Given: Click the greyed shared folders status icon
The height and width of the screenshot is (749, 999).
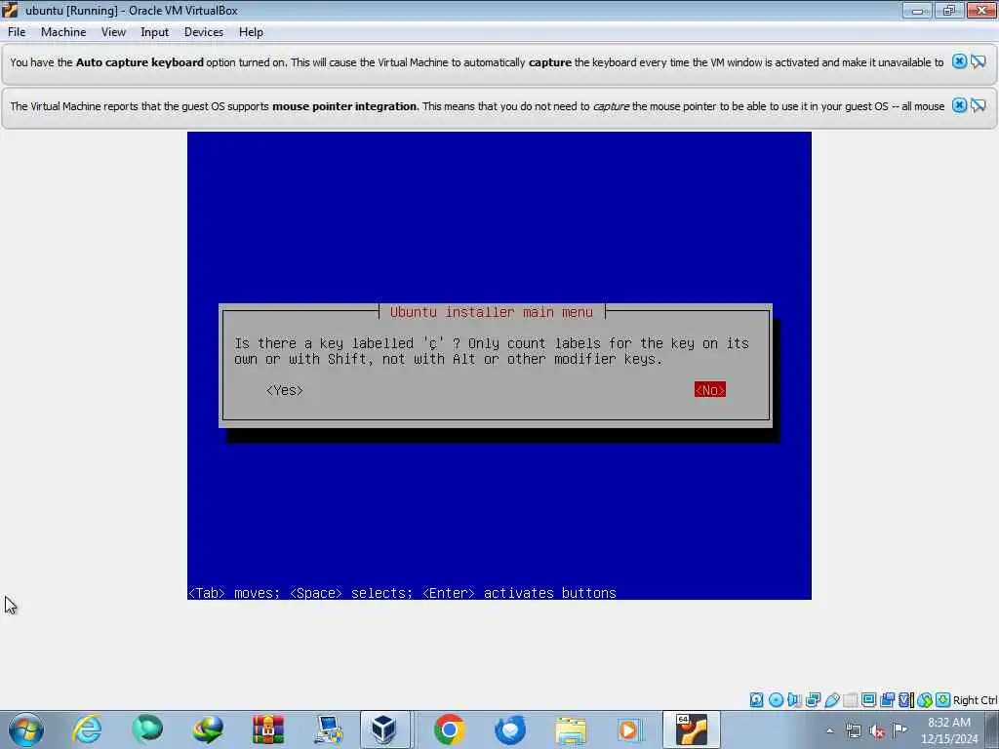Looking at the screenshot, I should click(x=851, y=700).
